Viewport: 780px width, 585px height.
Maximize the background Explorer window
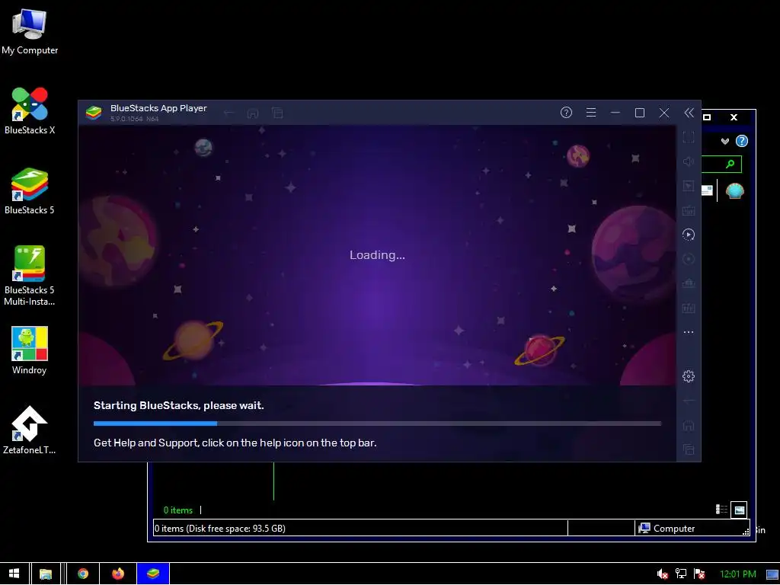tap(707, 117)
